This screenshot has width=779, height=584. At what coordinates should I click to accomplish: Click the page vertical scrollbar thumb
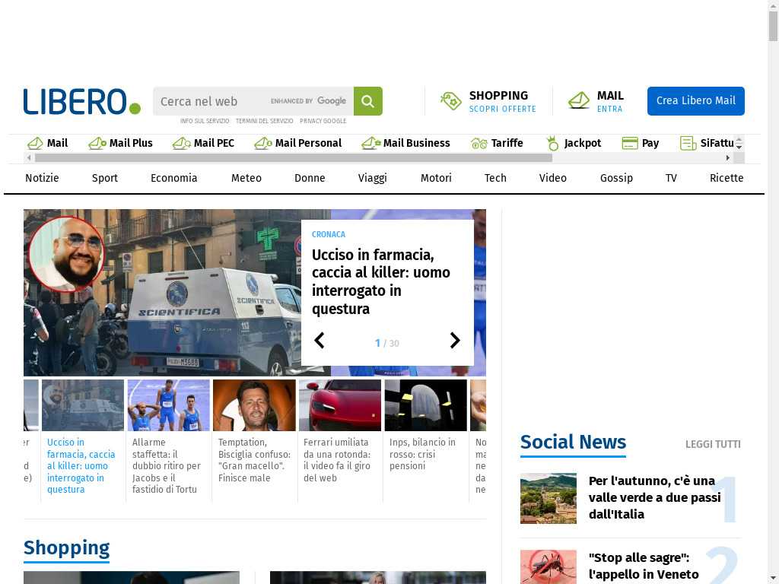(774, 26)
